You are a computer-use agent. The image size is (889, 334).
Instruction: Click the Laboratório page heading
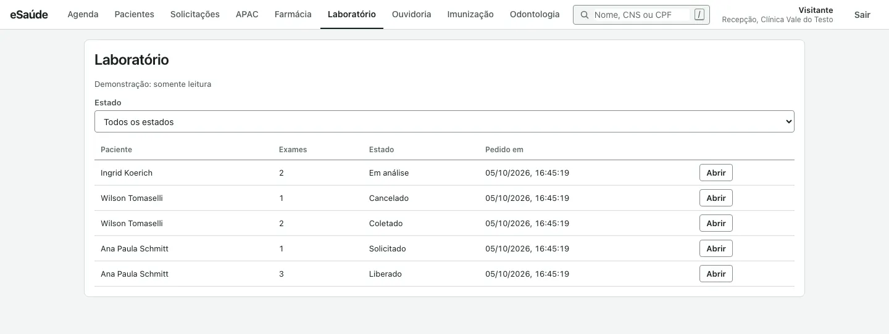131,60
